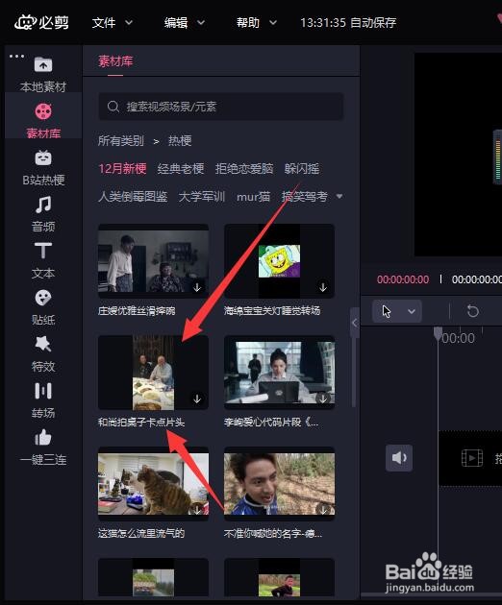Select the 素材库 sidebar icon
The width and height of the screenshot is (502, 605).
coord(43,111)
